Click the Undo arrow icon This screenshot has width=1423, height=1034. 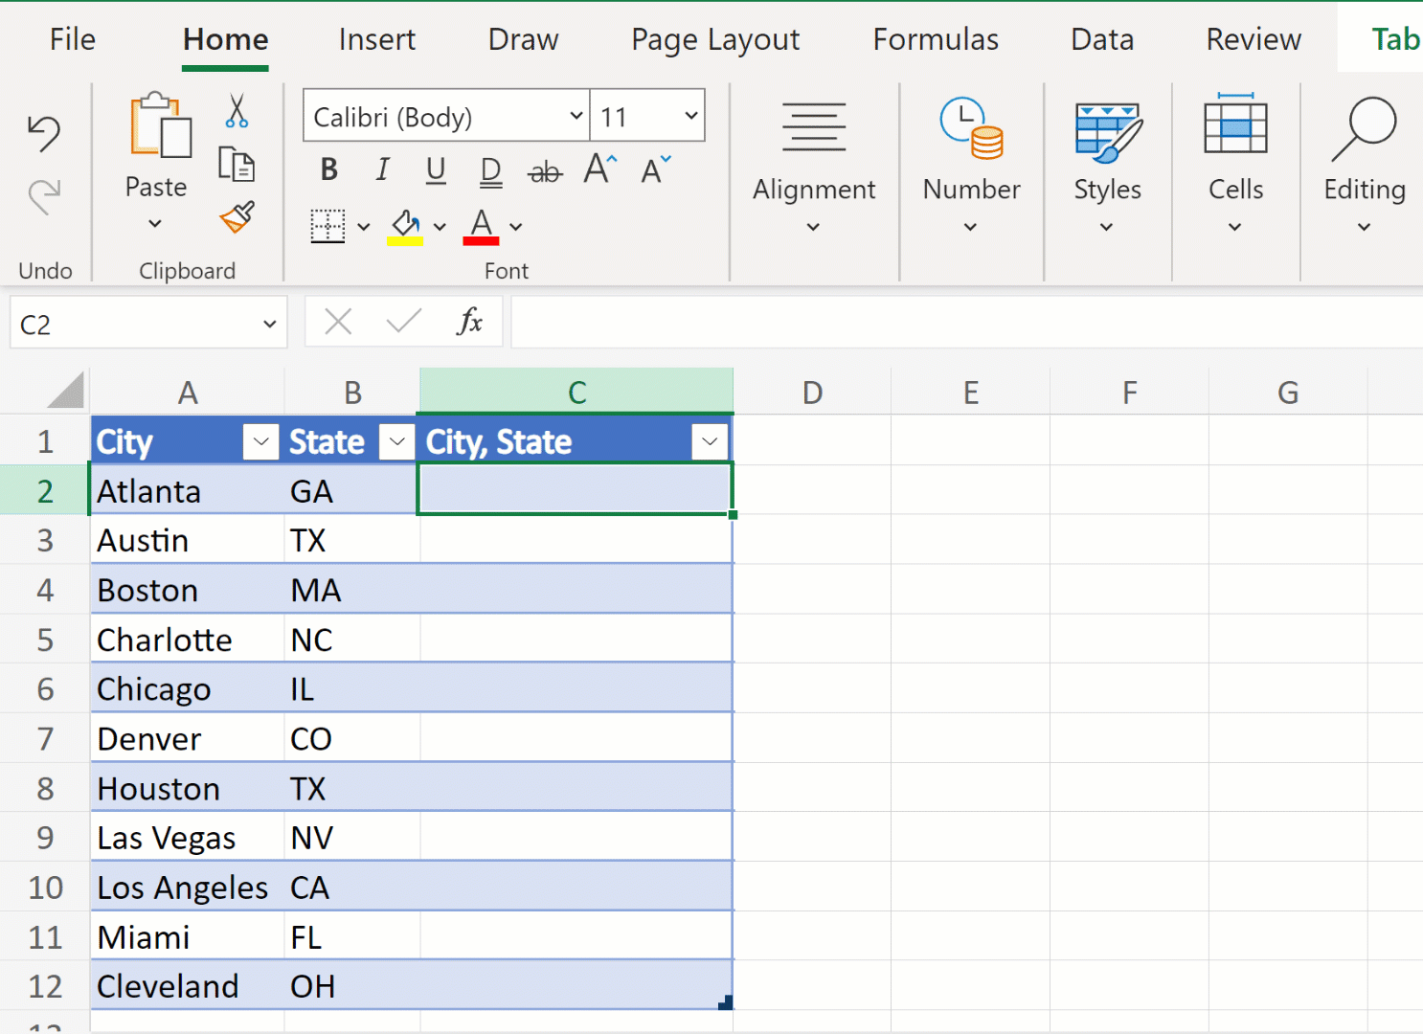coord(44,133)
